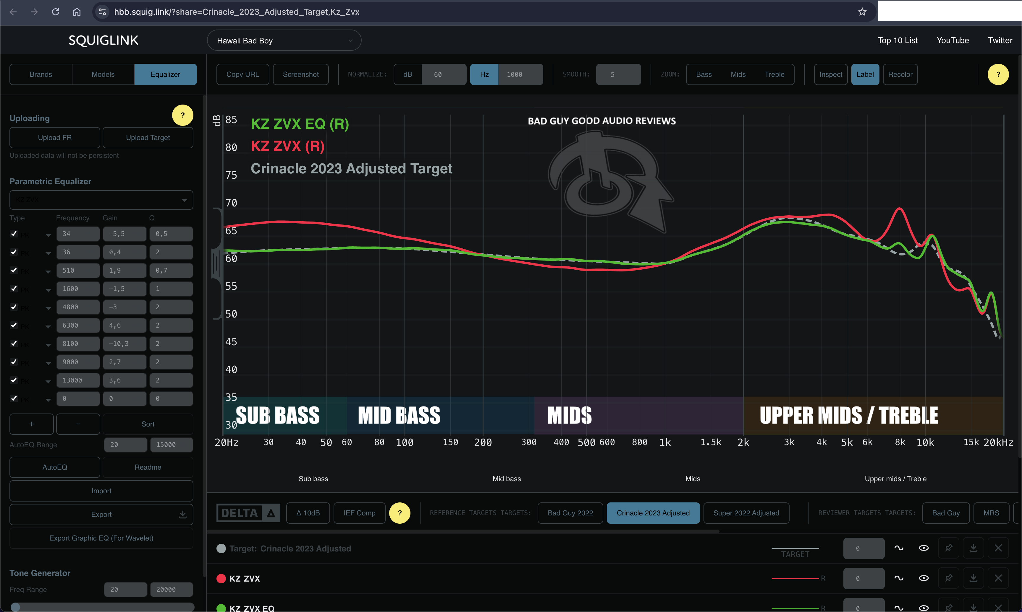The height and width of the screenshot is (612, 1022).
Task: Click gain field showing -10,3
Action: (x=125, y=344)
